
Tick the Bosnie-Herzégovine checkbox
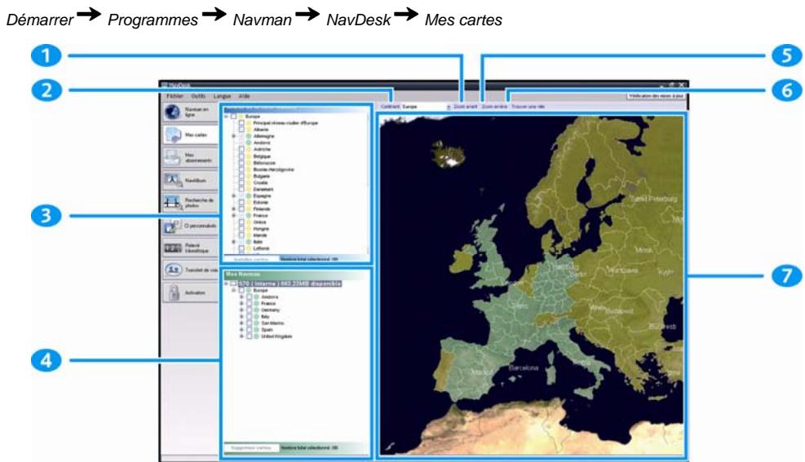click(x=241, y=169)
